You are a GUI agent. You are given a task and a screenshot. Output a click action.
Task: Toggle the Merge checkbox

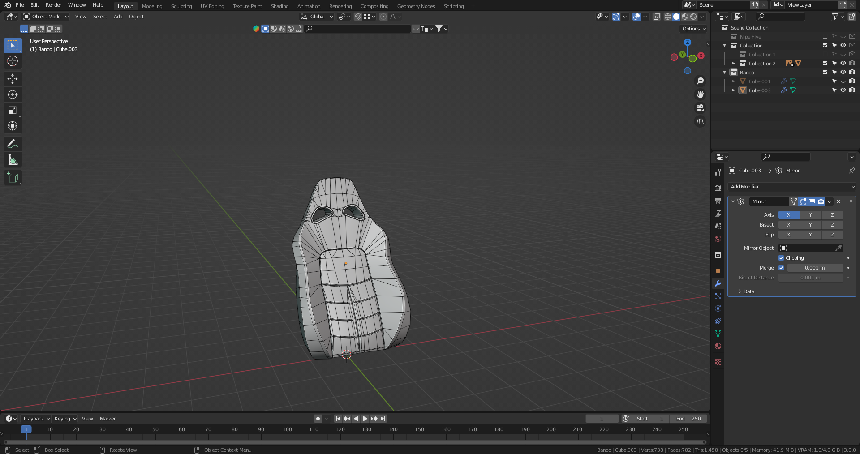tap(781, 268)
